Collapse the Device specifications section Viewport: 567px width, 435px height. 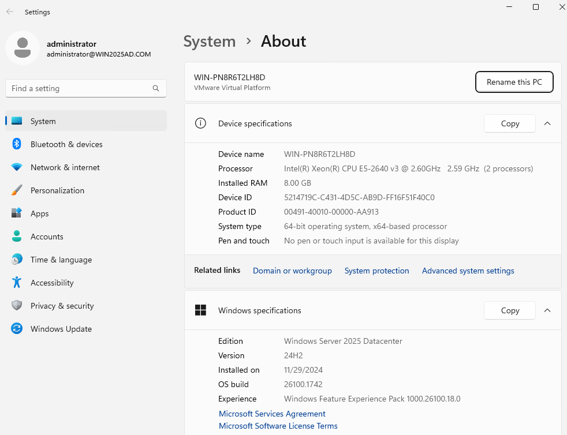tap(547, 123)
